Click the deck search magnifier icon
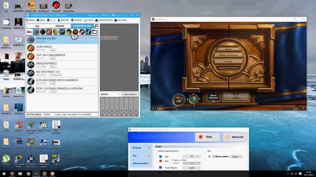Viewport: 316px width, 177px height. click(x=96, y=26)
